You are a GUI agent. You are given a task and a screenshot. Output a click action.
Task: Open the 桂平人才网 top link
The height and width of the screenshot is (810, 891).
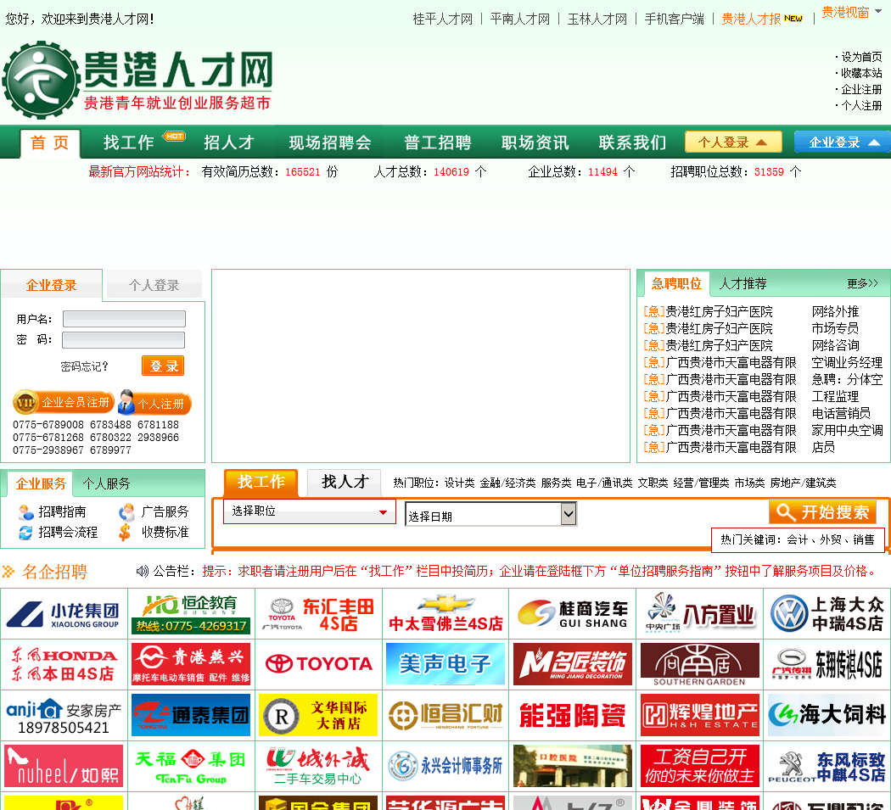[x=443, y=19]
